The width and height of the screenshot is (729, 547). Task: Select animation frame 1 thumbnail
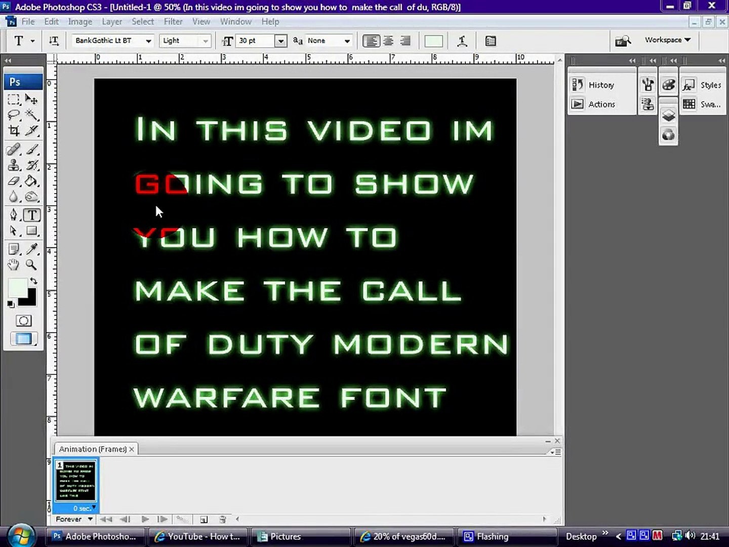click(x=76, y=481)
